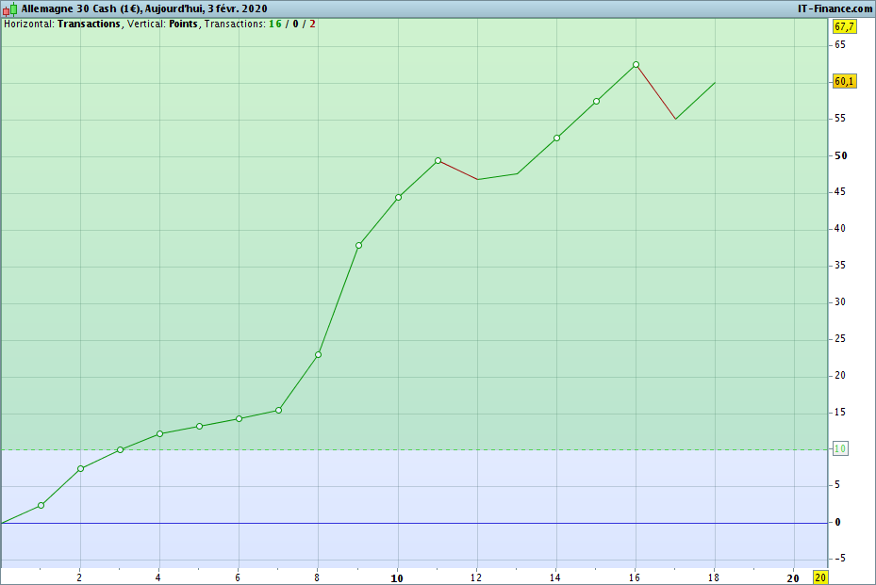This screenshot has height=585, width=876.
Task: Click the bold 0 label on vertical axis
Action: click(837, 523)
